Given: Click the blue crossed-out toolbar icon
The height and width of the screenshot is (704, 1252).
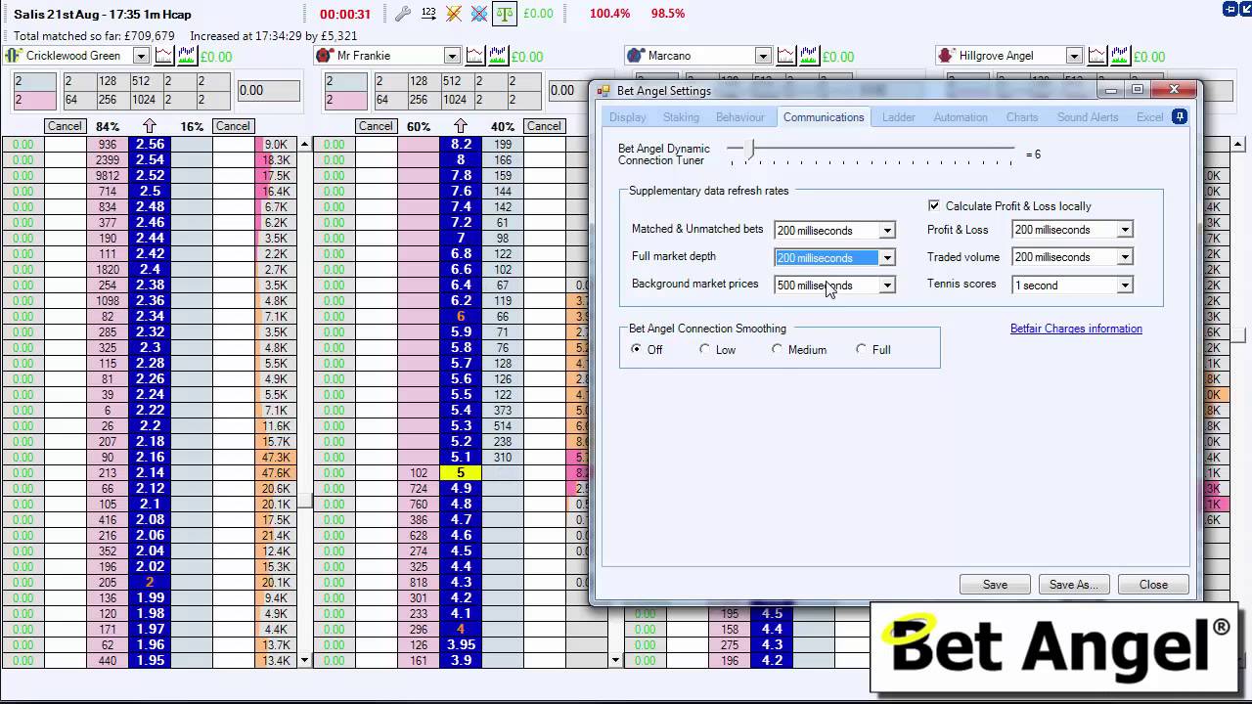Looking at the screenshot, I should coord(479,14).
